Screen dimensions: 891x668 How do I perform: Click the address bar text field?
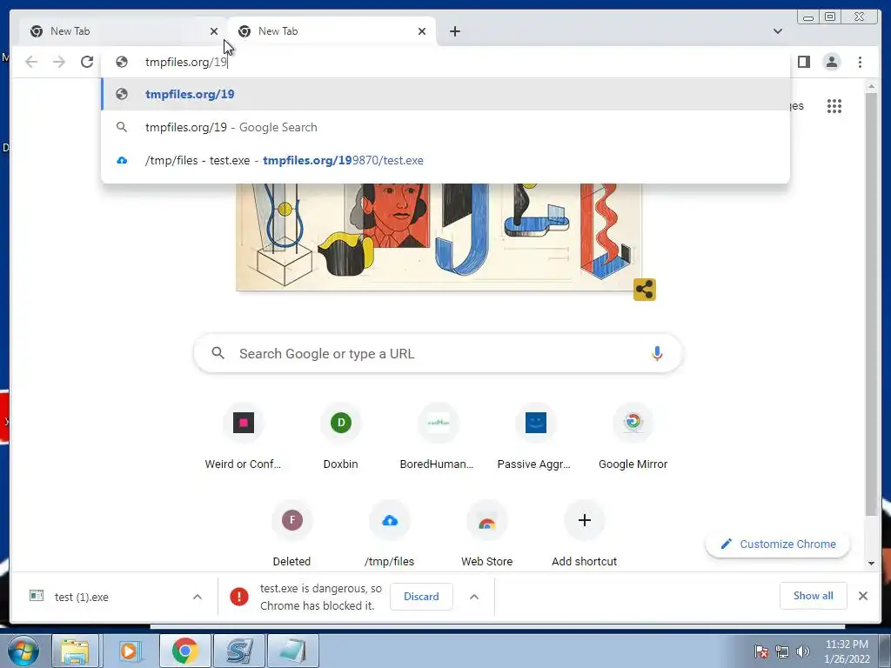[445, 62]
